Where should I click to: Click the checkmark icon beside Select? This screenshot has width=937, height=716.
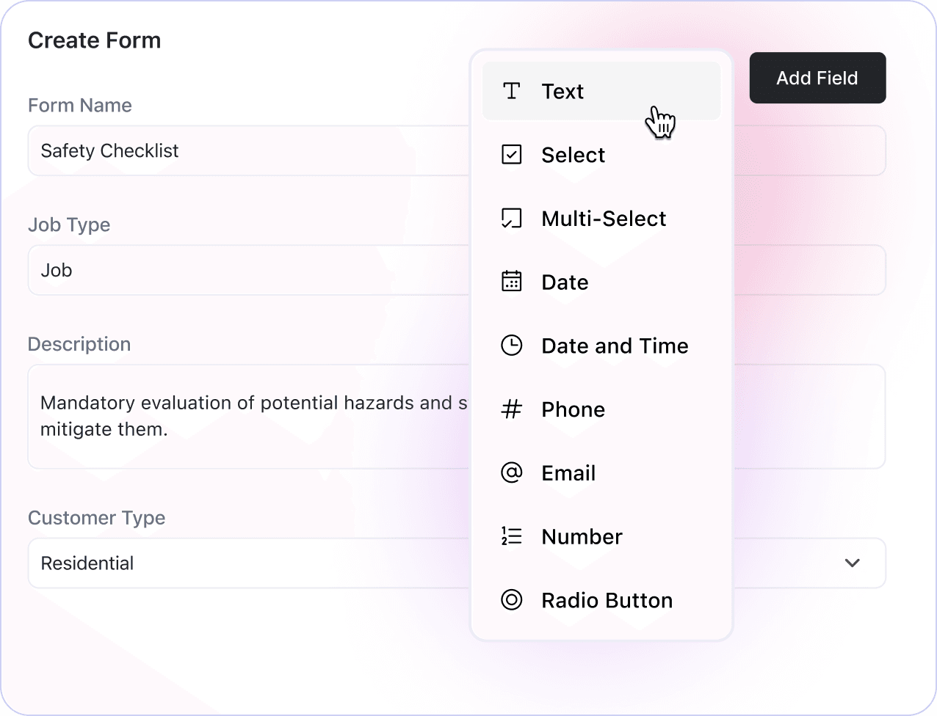pos(511,155)
